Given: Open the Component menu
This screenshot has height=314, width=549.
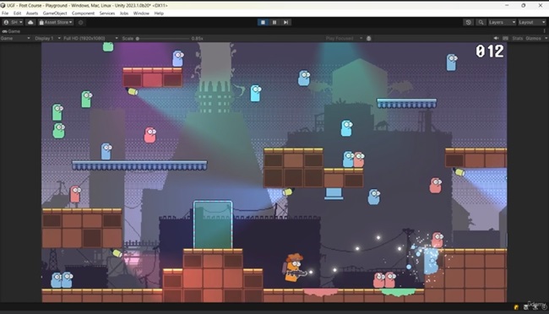Looking at the screenshot, I should point(83,14).
